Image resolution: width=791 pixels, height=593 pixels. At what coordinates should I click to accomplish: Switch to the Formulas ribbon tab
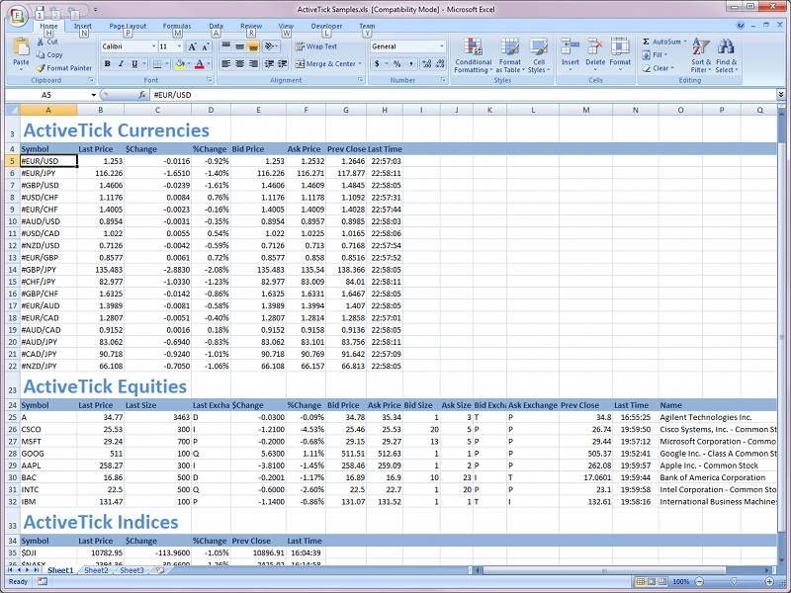[x=177, y=26]
